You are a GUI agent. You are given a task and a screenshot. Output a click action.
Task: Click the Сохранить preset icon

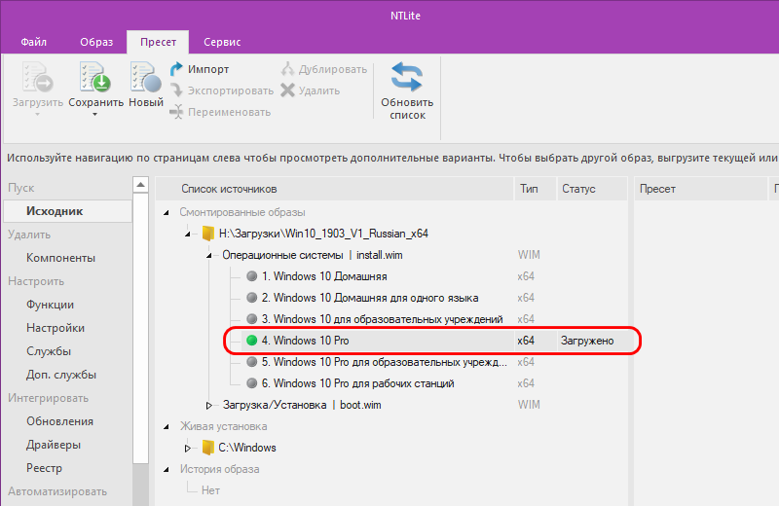(x=95, y=77)
